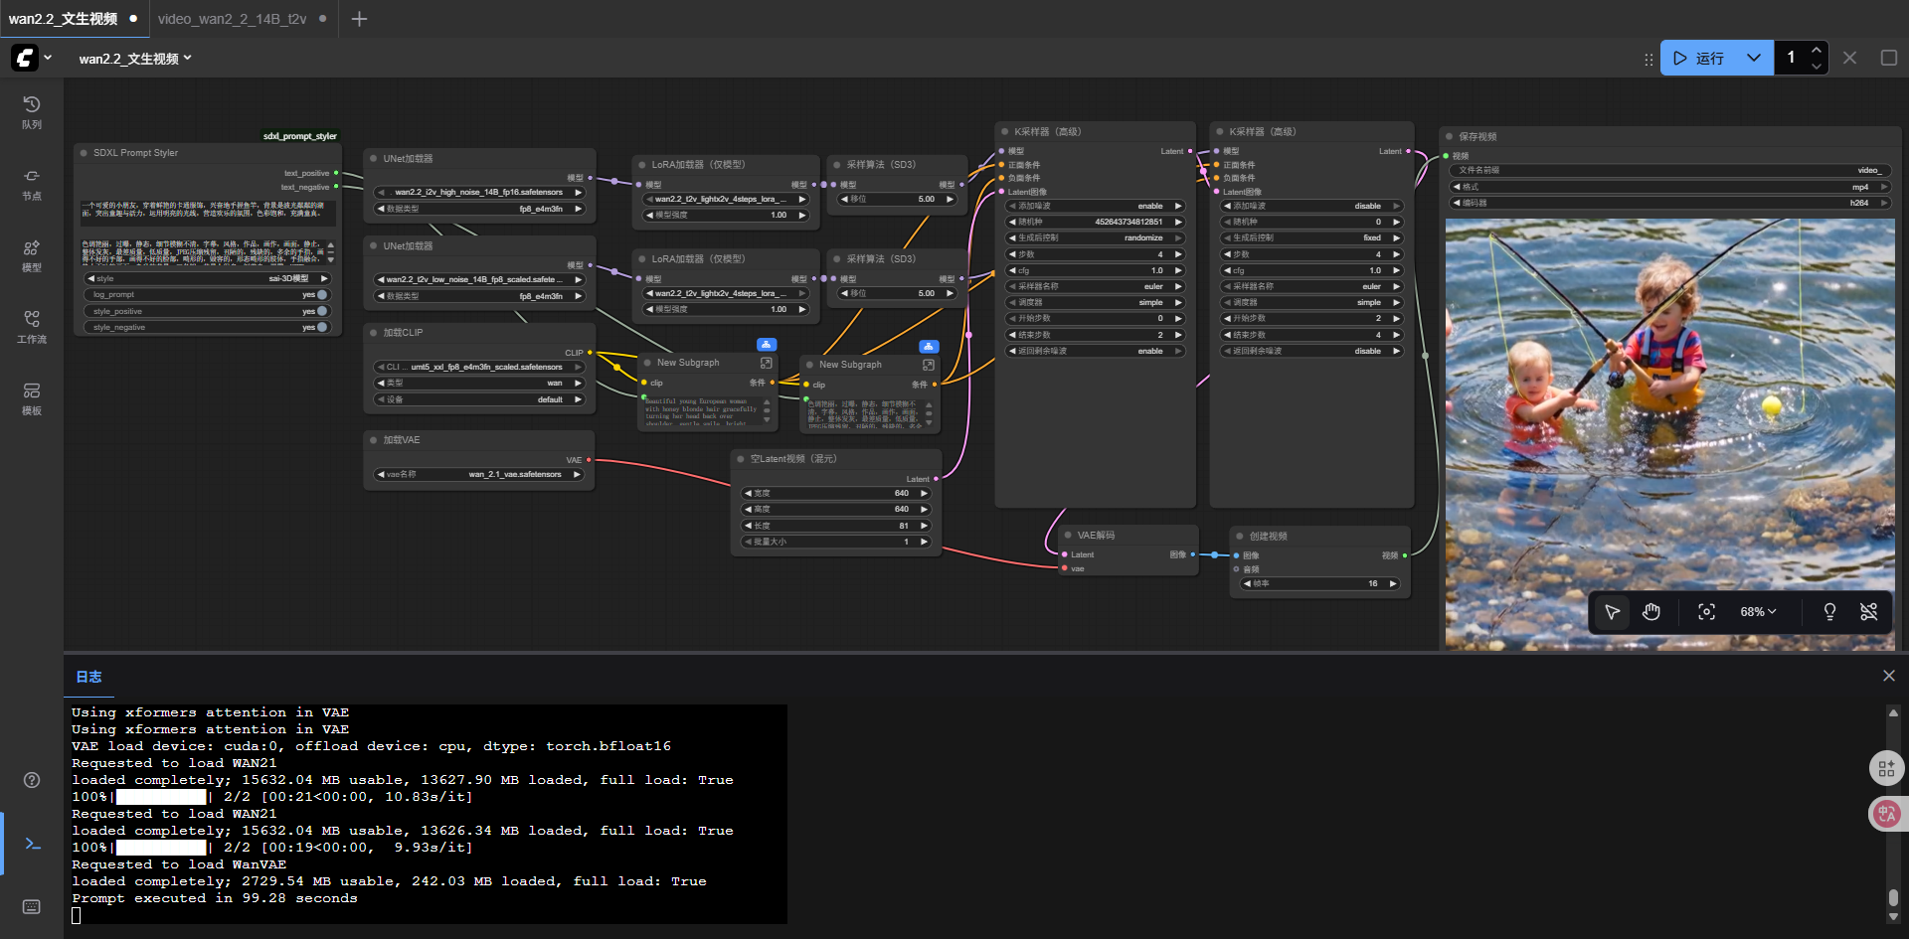The image size is (1909, 939).
Task: Add a new workflow tab
Action: 360,19
